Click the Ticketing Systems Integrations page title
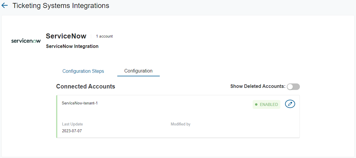Screen dimensions: 356x158 (x=61, y=6)
